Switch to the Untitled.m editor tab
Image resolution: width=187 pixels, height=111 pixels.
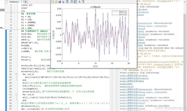[14, 2]
